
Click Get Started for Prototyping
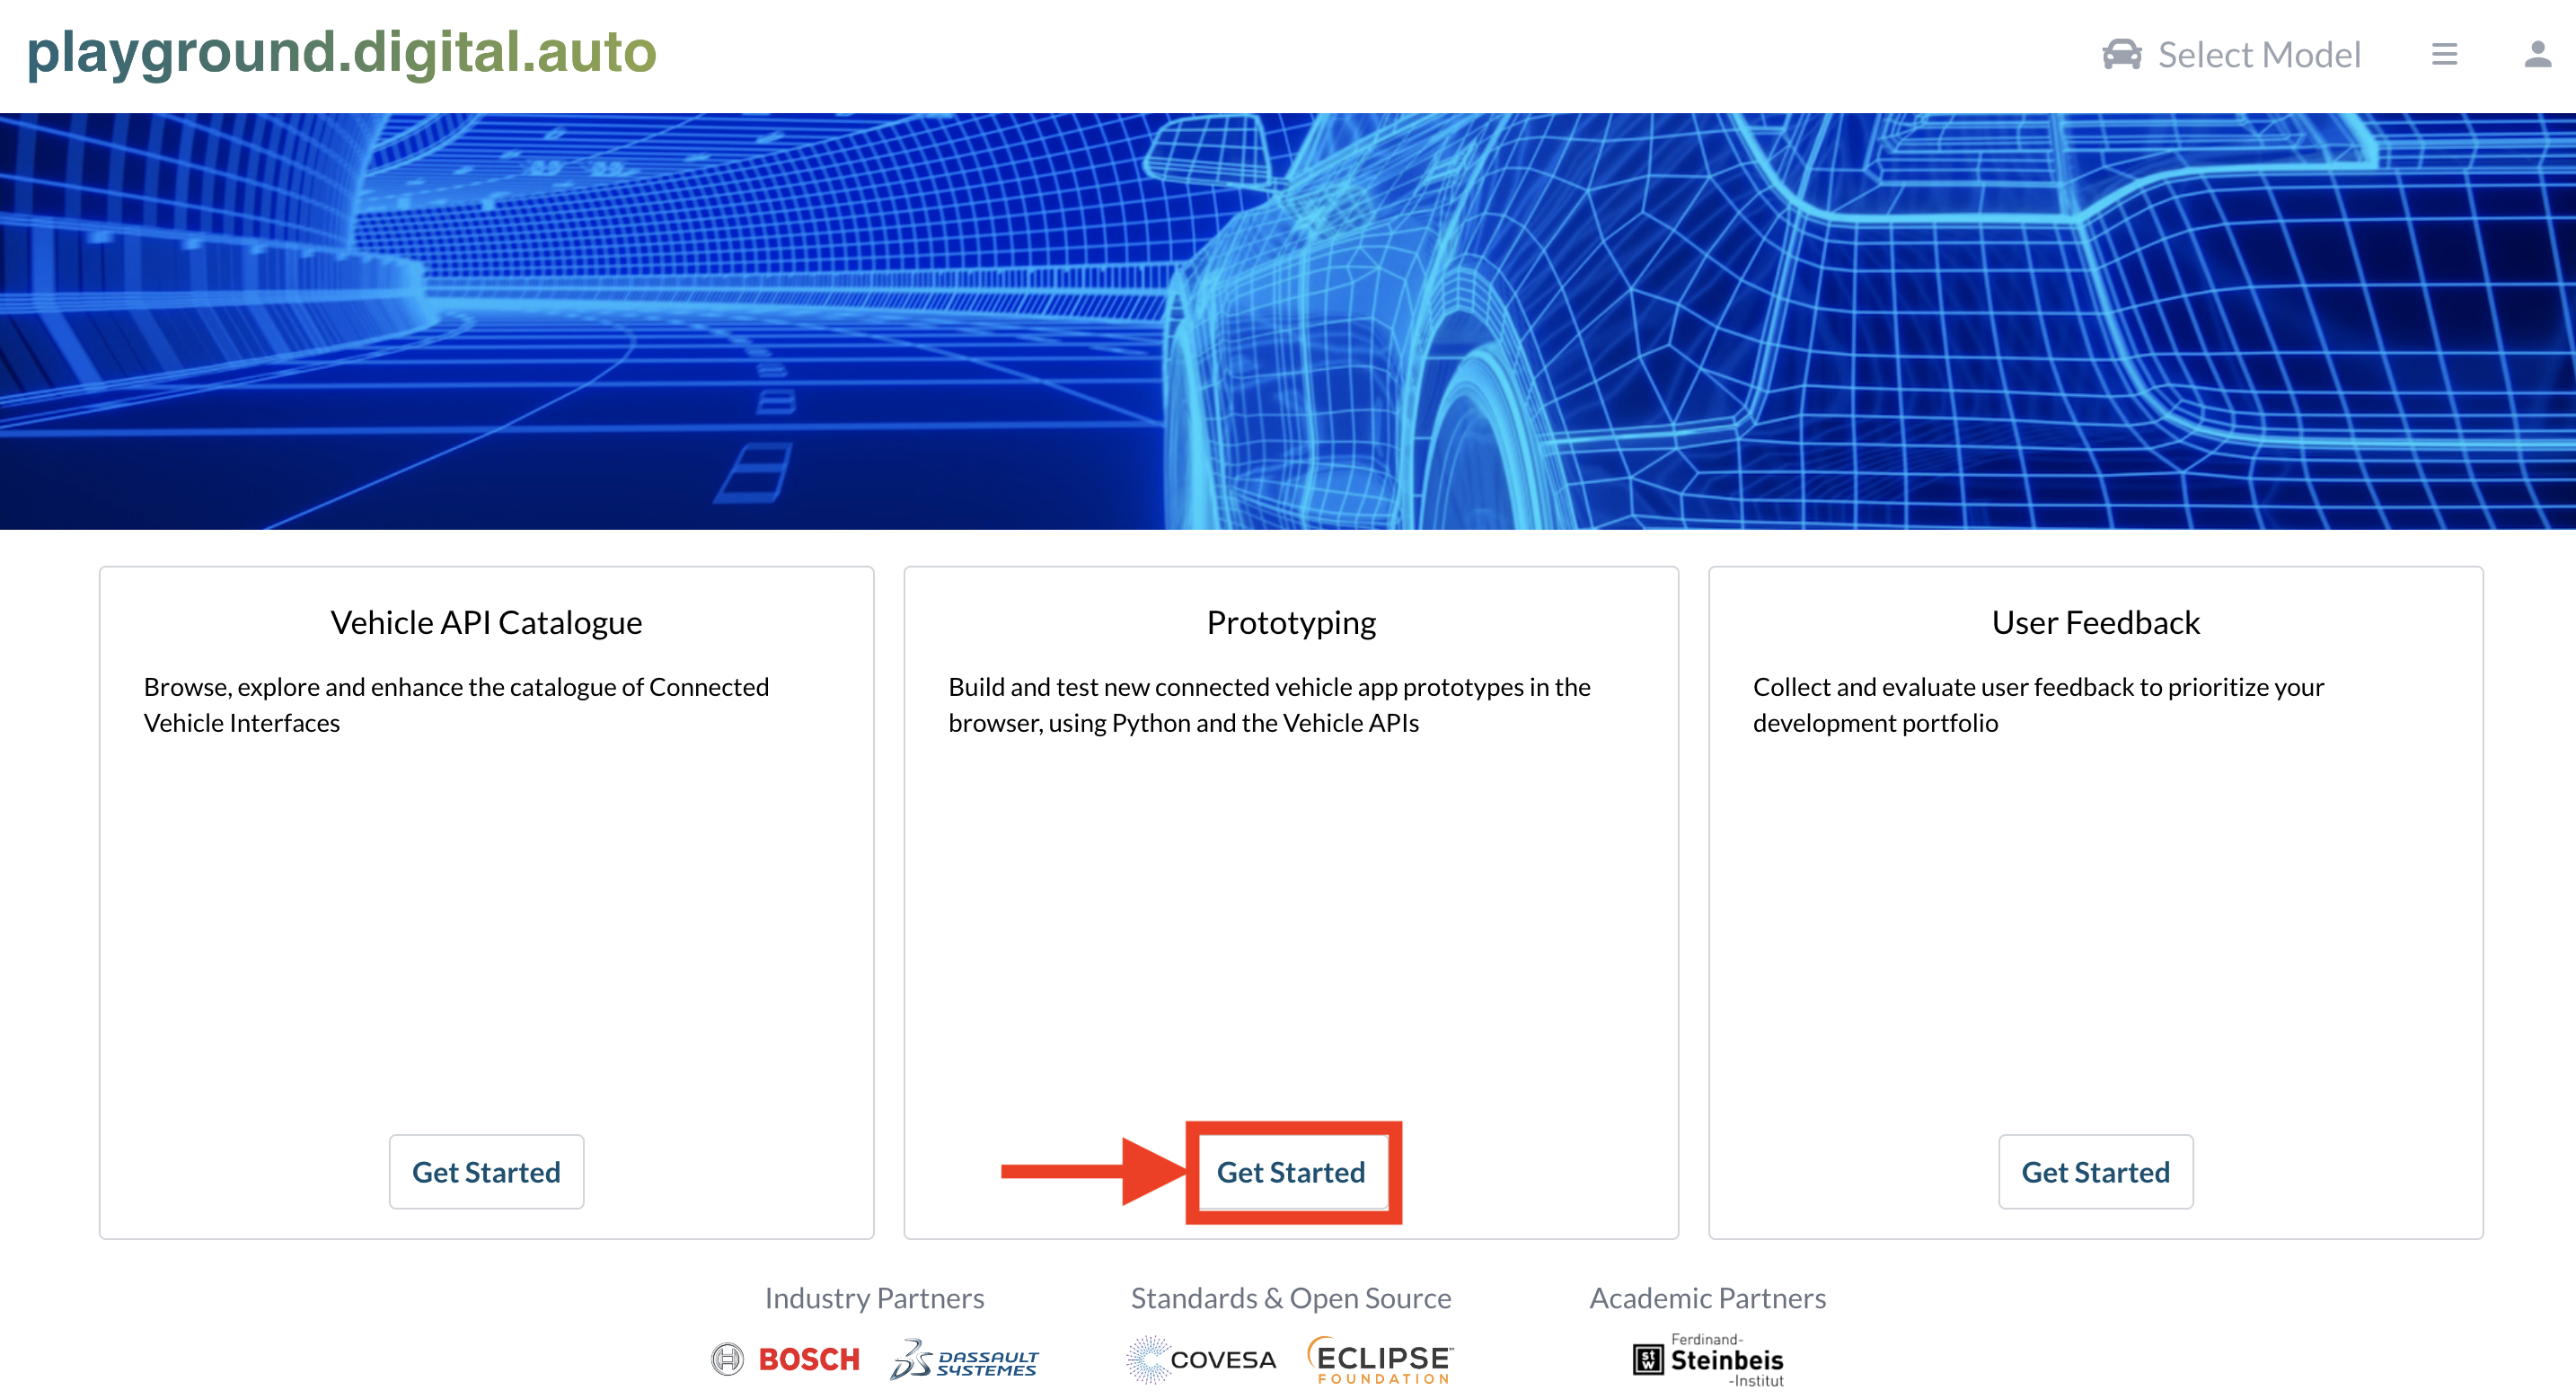(x=1291, y=1172)
